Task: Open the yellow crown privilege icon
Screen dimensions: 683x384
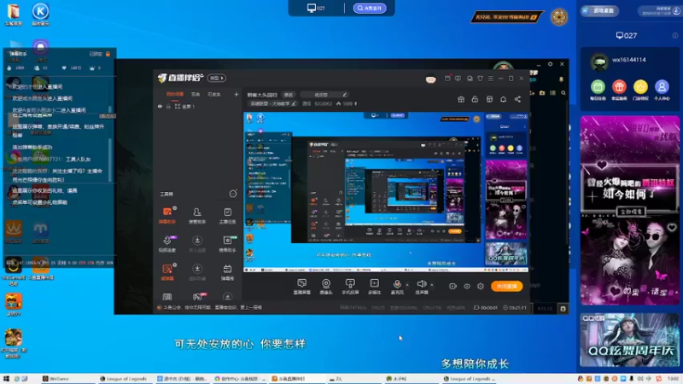Action: coord(640,87)
